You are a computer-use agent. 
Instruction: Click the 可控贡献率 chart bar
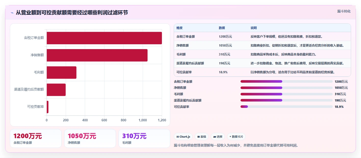pos(48,107)
